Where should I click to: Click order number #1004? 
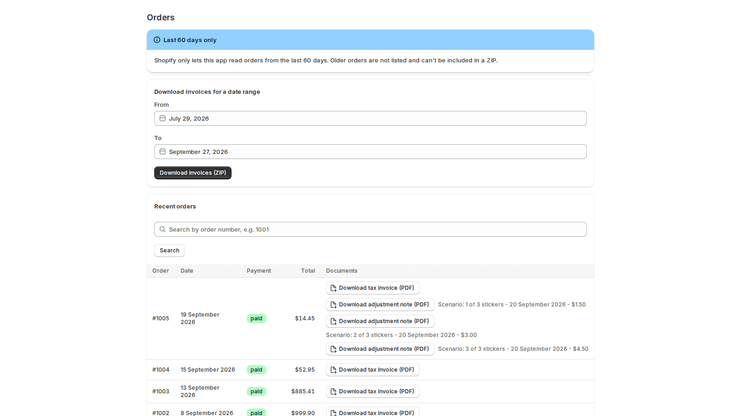pyautogui.click(x=161, y=370)
